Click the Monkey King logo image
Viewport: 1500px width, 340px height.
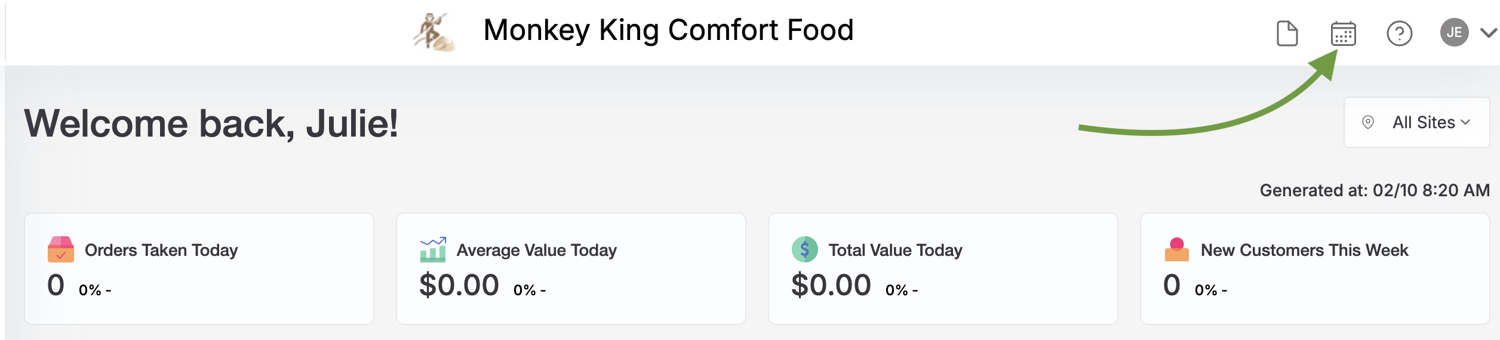click(434, 32)
